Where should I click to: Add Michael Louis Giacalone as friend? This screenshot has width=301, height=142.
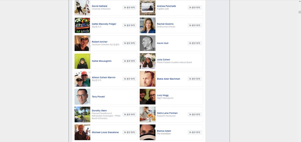pyautogui.click(x=129, y=132)
